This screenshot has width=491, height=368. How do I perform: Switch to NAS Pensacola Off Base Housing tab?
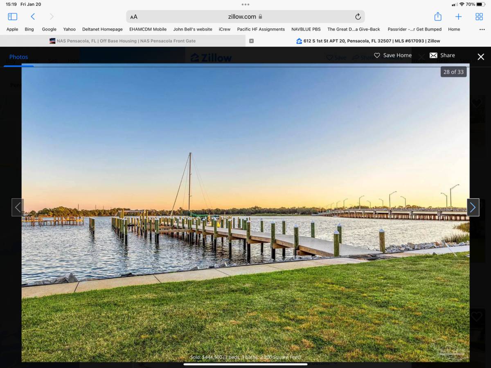point(122,41)
